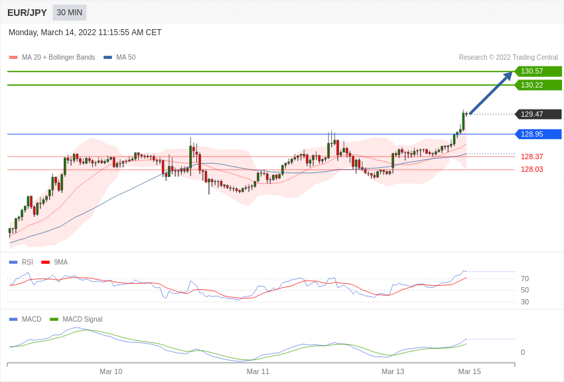The width and height of the screenshot is (564, 382).
Task: Click the Monday, March 14, 2022 timestamp
Action: (85, 32)
